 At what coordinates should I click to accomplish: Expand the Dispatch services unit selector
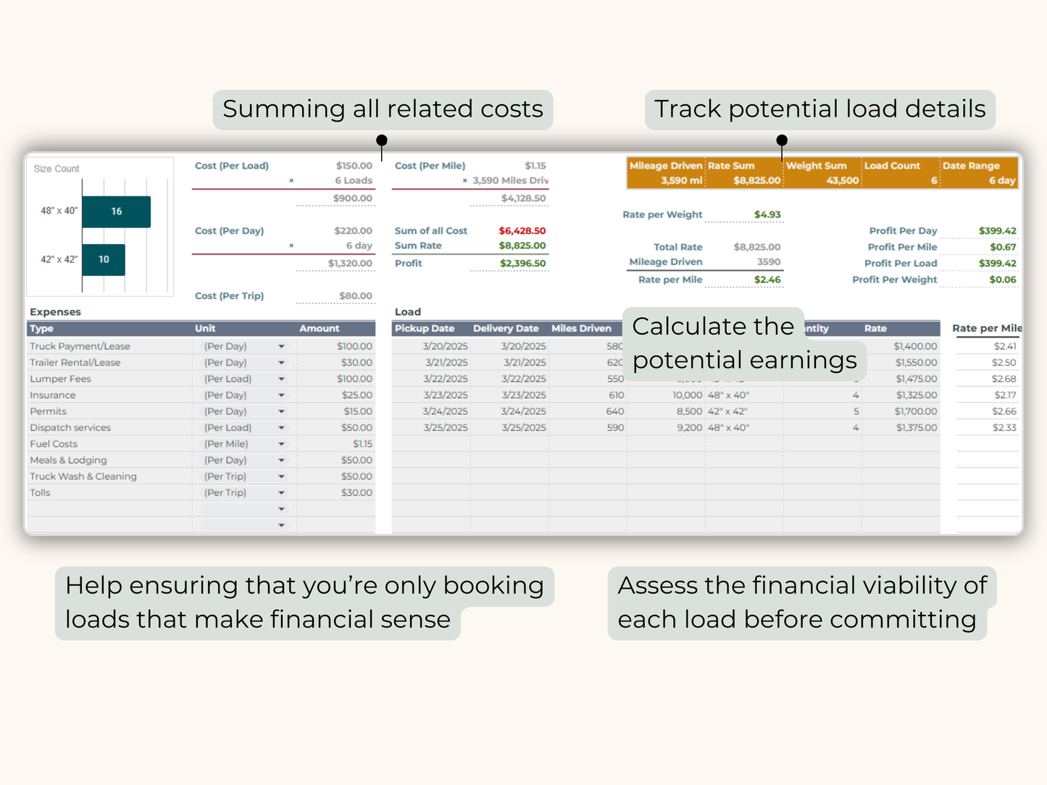281,427
